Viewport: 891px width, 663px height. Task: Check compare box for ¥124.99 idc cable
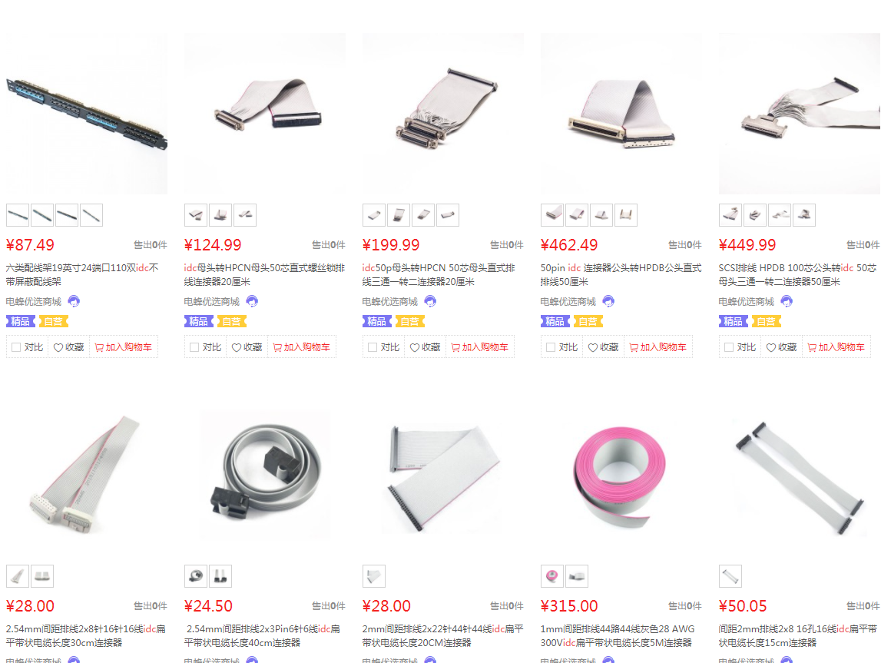[194, 347]
